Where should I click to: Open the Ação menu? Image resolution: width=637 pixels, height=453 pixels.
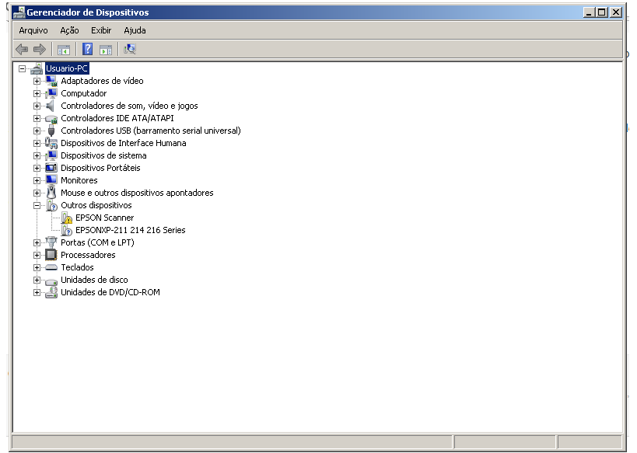[69, 30]
